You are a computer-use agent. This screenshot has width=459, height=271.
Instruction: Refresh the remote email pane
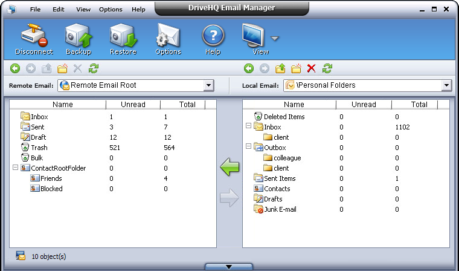coord(94,69)
